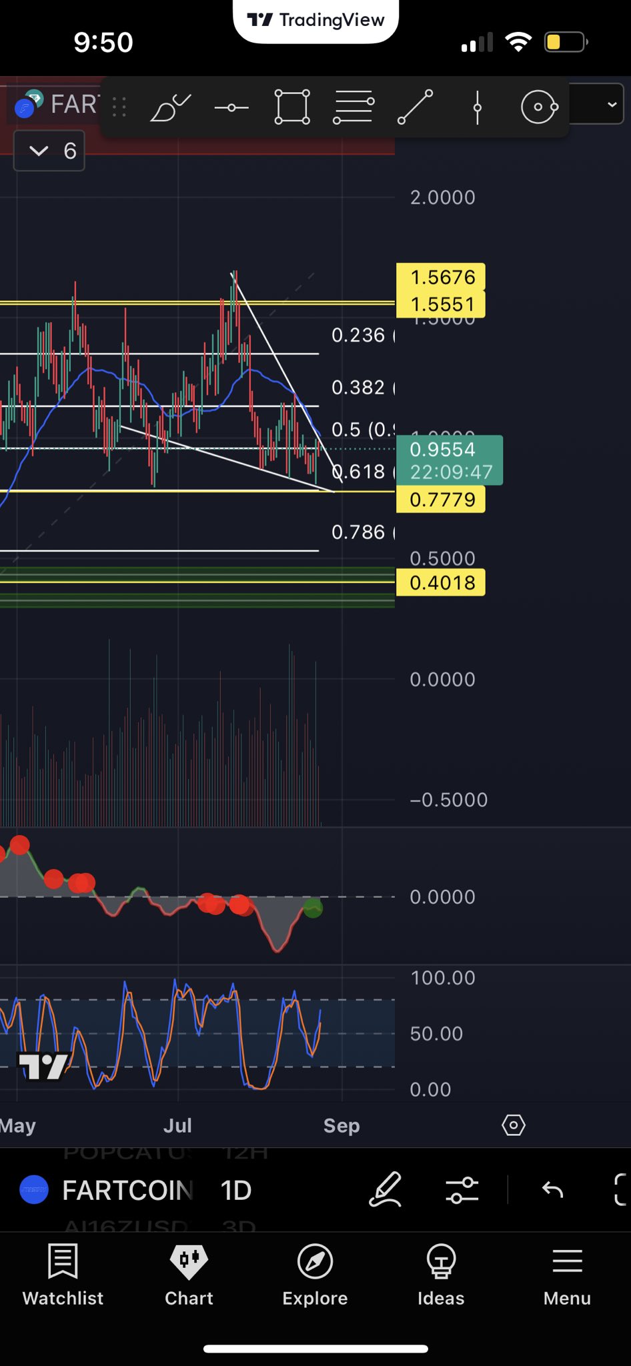Grab the drawing toolbar drag handle
The image size is (631, 1366).
click(x=119, y=107)
